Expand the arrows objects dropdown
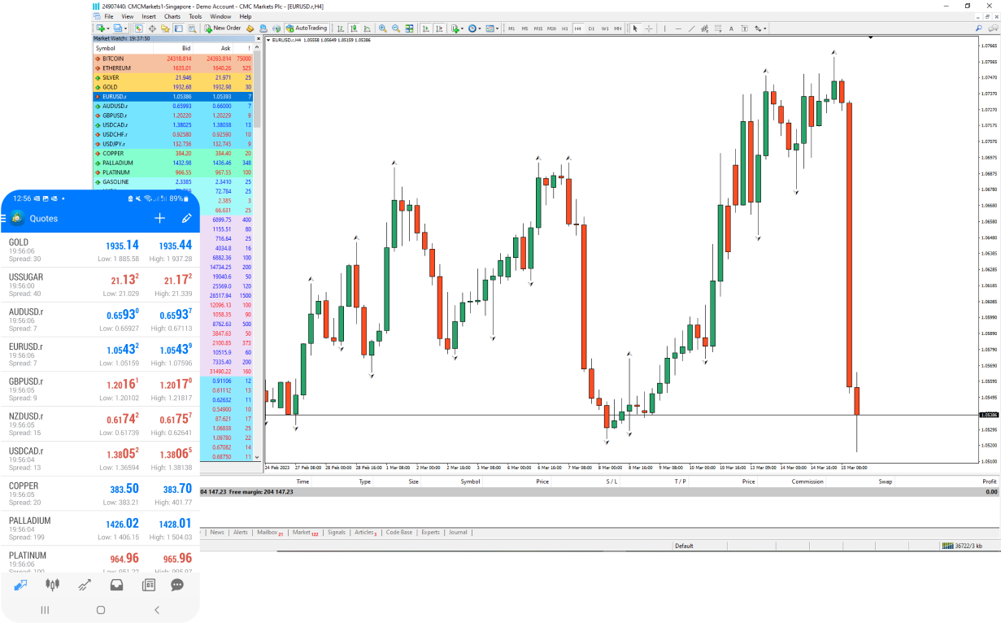The image size is (1001, 623). (764, 28)
